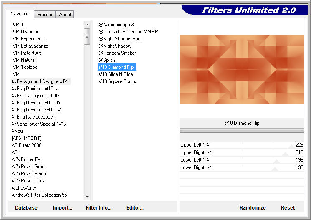Reset the filter settings
311x220 pixels.
[x=288, y=208]
